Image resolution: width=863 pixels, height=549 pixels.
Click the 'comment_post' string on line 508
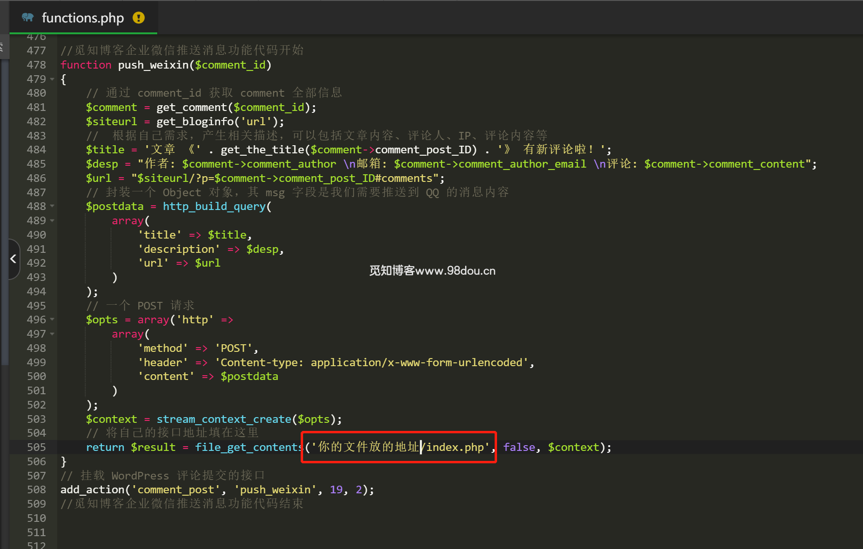click(x=176, y=490)
